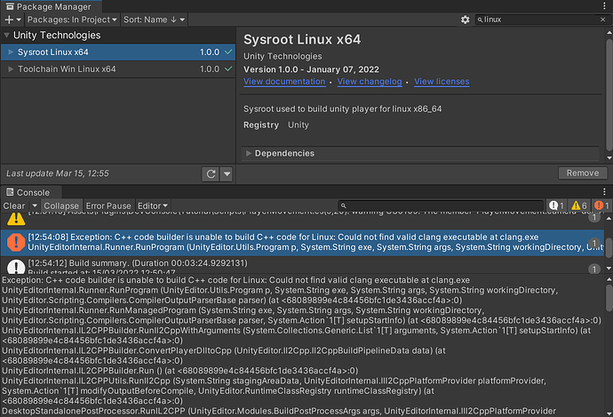This screenshot has height=417, width=613.
Task: Refresh the package list
Action: [x=211, y=173]
